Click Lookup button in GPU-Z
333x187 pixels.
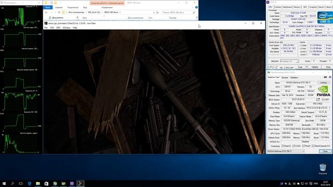point(324,83)
